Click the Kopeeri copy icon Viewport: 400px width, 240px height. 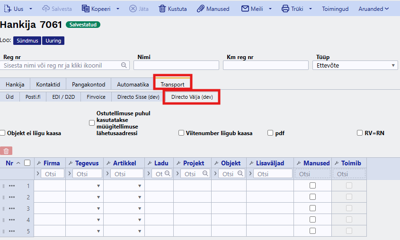pos(86,9)
